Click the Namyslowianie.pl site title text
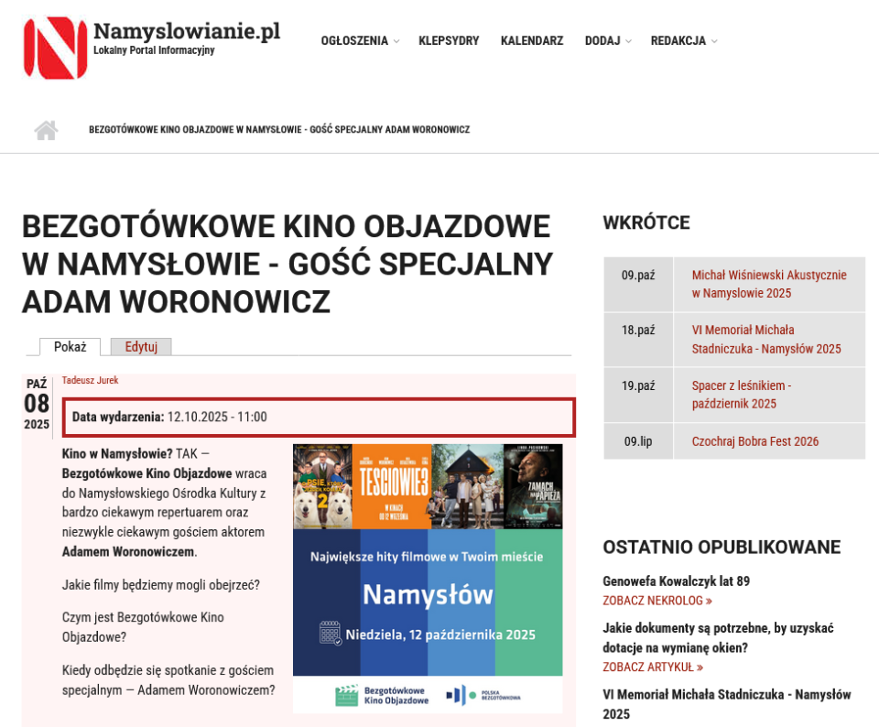This screenshot has height=727, width=879. (x=187, y=32)
